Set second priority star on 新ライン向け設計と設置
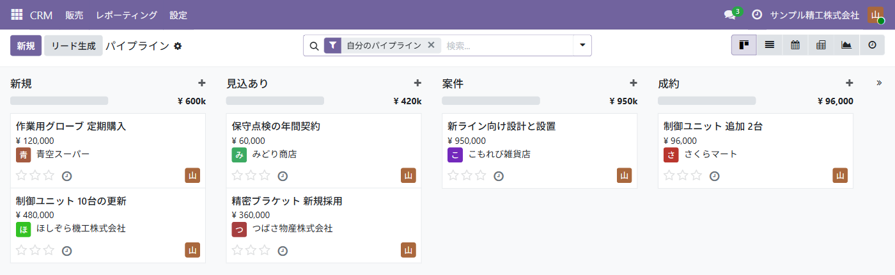 tap(467, 176)
